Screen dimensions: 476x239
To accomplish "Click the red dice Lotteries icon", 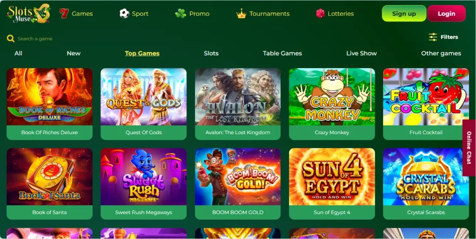I will [x=320, y=13].
